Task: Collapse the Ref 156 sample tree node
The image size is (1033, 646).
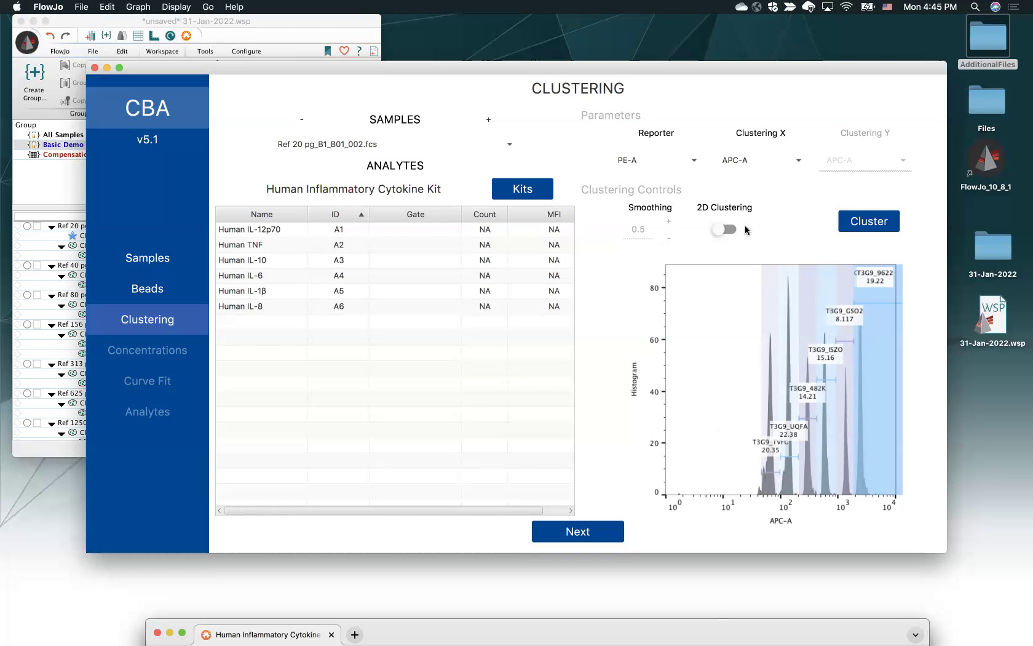Action: [x=52, y=325]
